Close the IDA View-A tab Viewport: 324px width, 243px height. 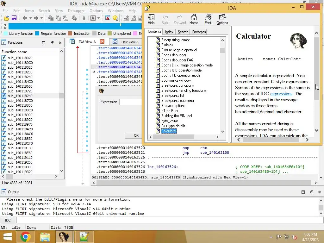(x=102, y=41)
